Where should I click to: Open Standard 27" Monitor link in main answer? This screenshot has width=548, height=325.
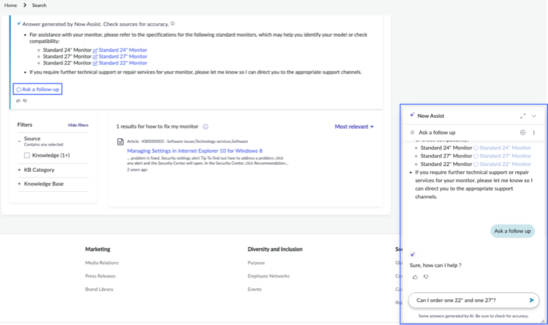(122, 57)
